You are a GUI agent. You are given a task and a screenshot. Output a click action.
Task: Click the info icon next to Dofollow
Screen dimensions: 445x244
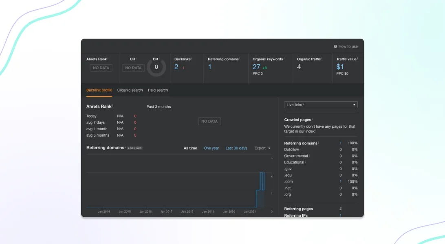(300, 149)
